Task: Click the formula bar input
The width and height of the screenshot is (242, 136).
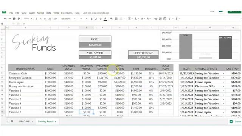Action: pos(131,24)
